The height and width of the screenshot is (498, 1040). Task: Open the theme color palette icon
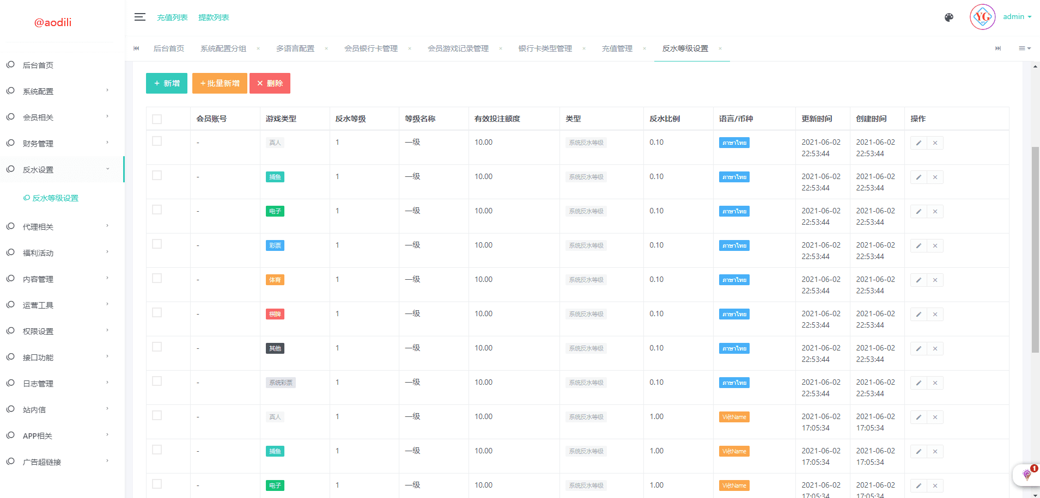tap(948, 17)
